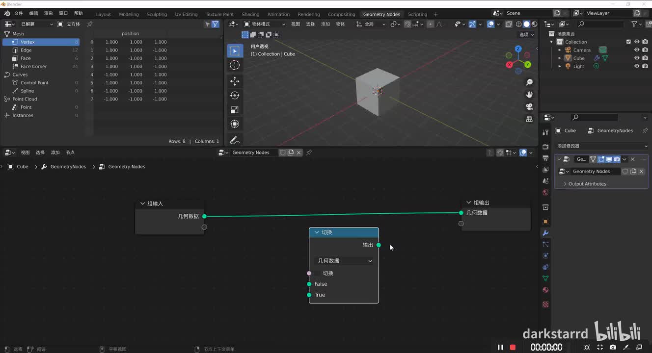Click the viewport pan hand icon
Viewport: 652px width, 353px height.
[529, 95]
